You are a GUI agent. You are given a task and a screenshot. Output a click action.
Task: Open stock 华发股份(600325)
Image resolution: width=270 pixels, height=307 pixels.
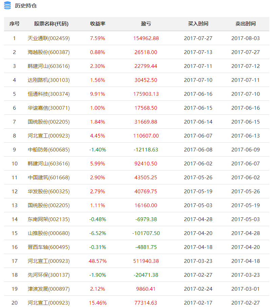coord(48,191)
